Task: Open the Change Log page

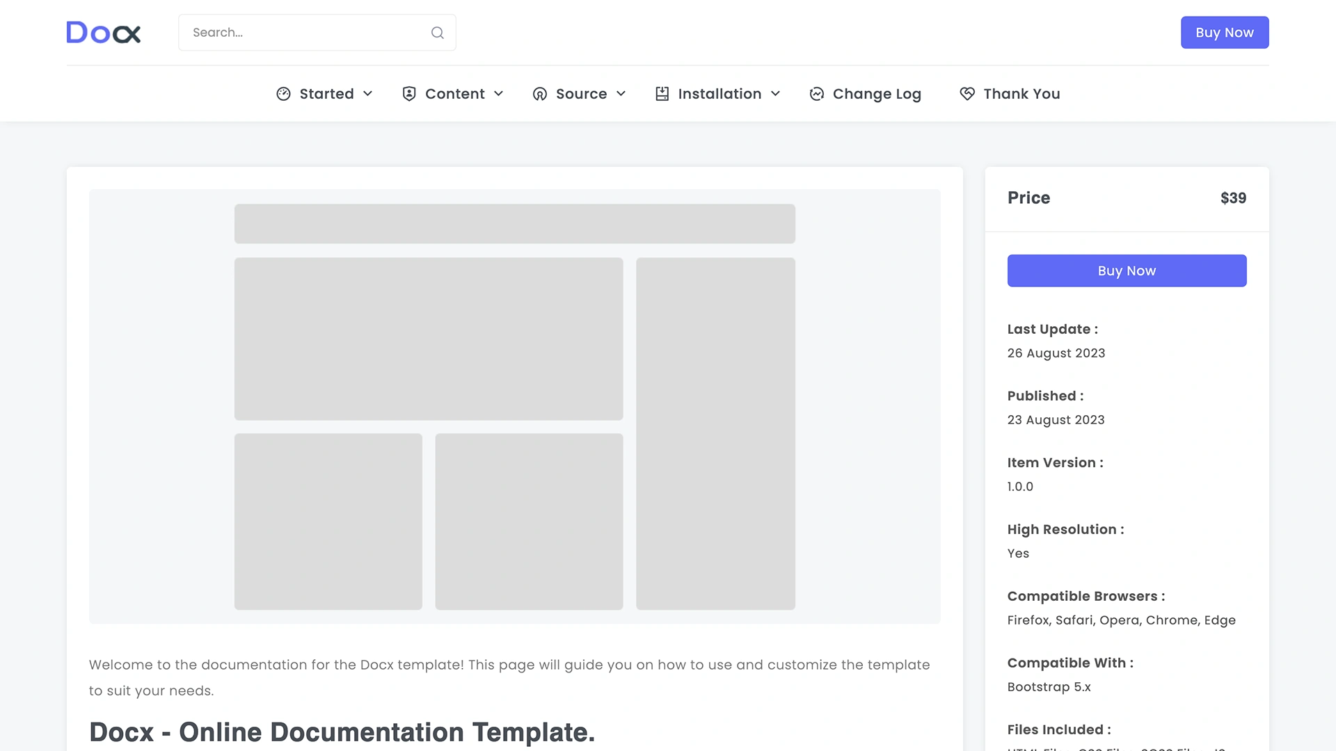Action: click(x=877, y=93)
